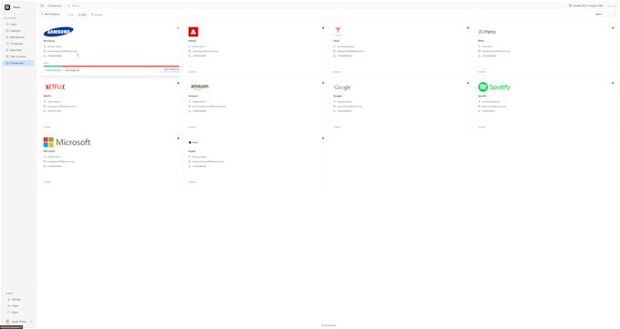Click the red status dot on Adobe card

pyautogui.click(x=323, y=27)
